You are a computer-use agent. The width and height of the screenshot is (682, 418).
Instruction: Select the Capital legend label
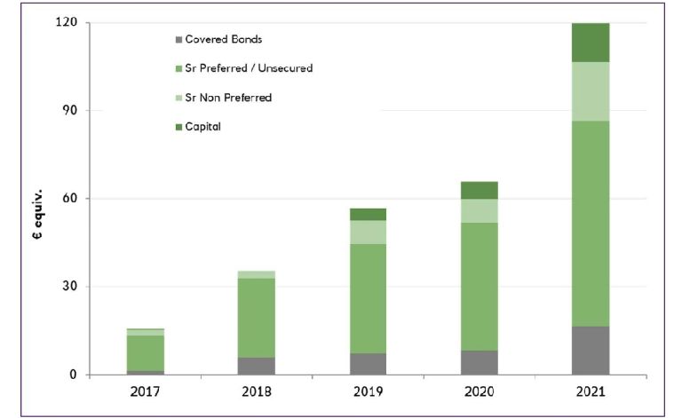click(202, 127)
